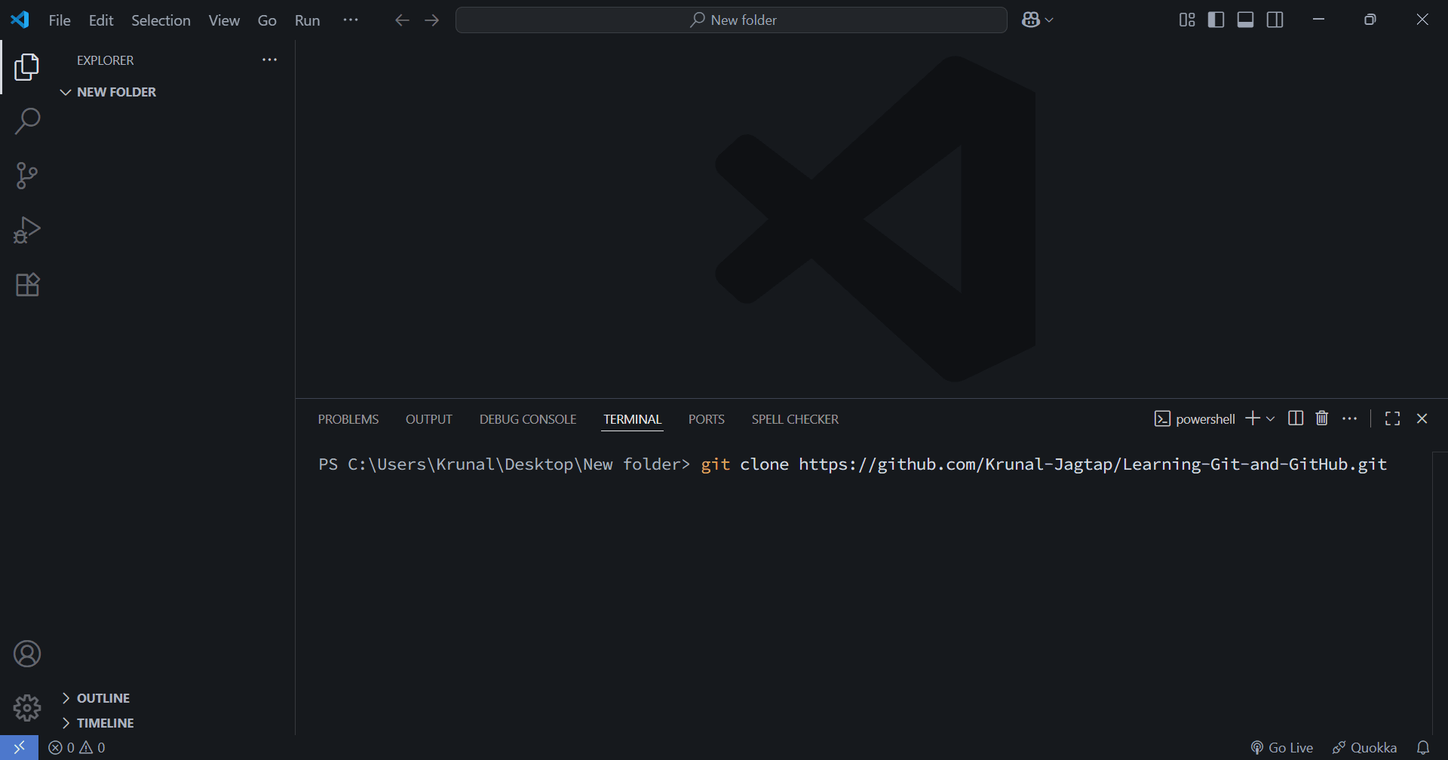Image resolution: width=1448 pixels, height=760 pixels.
Task: Show more menu items via ellipsis
Action: [x=351, y=20]
